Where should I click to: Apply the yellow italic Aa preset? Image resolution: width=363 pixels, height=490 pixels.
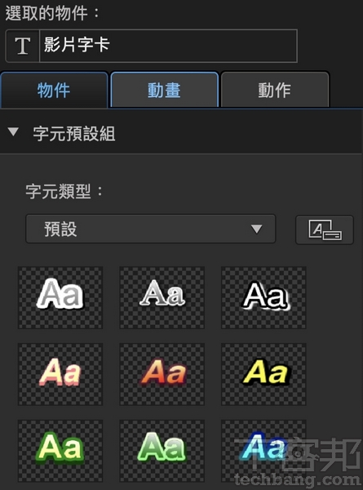[x=263, y=374]
